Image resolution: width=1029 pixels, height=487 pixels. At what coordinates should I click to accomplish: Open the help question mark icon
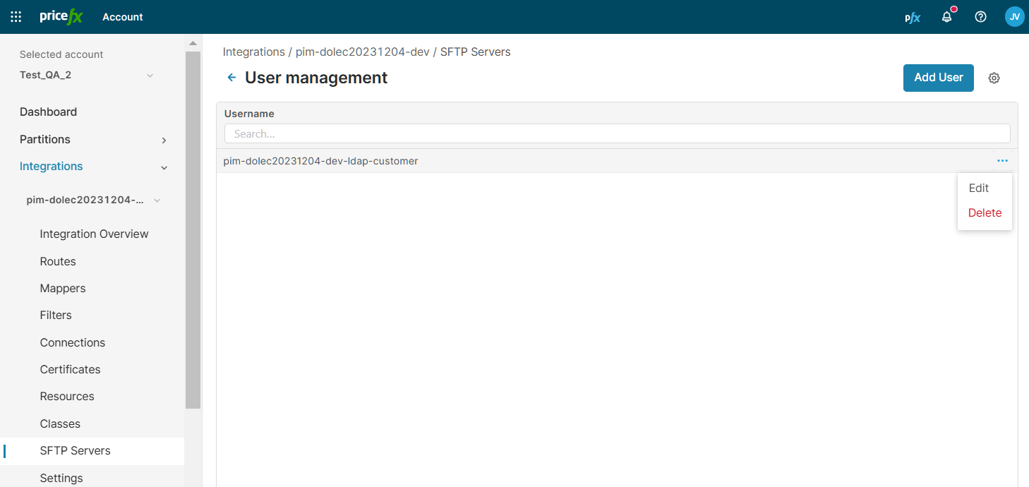[x=980, y=17]
